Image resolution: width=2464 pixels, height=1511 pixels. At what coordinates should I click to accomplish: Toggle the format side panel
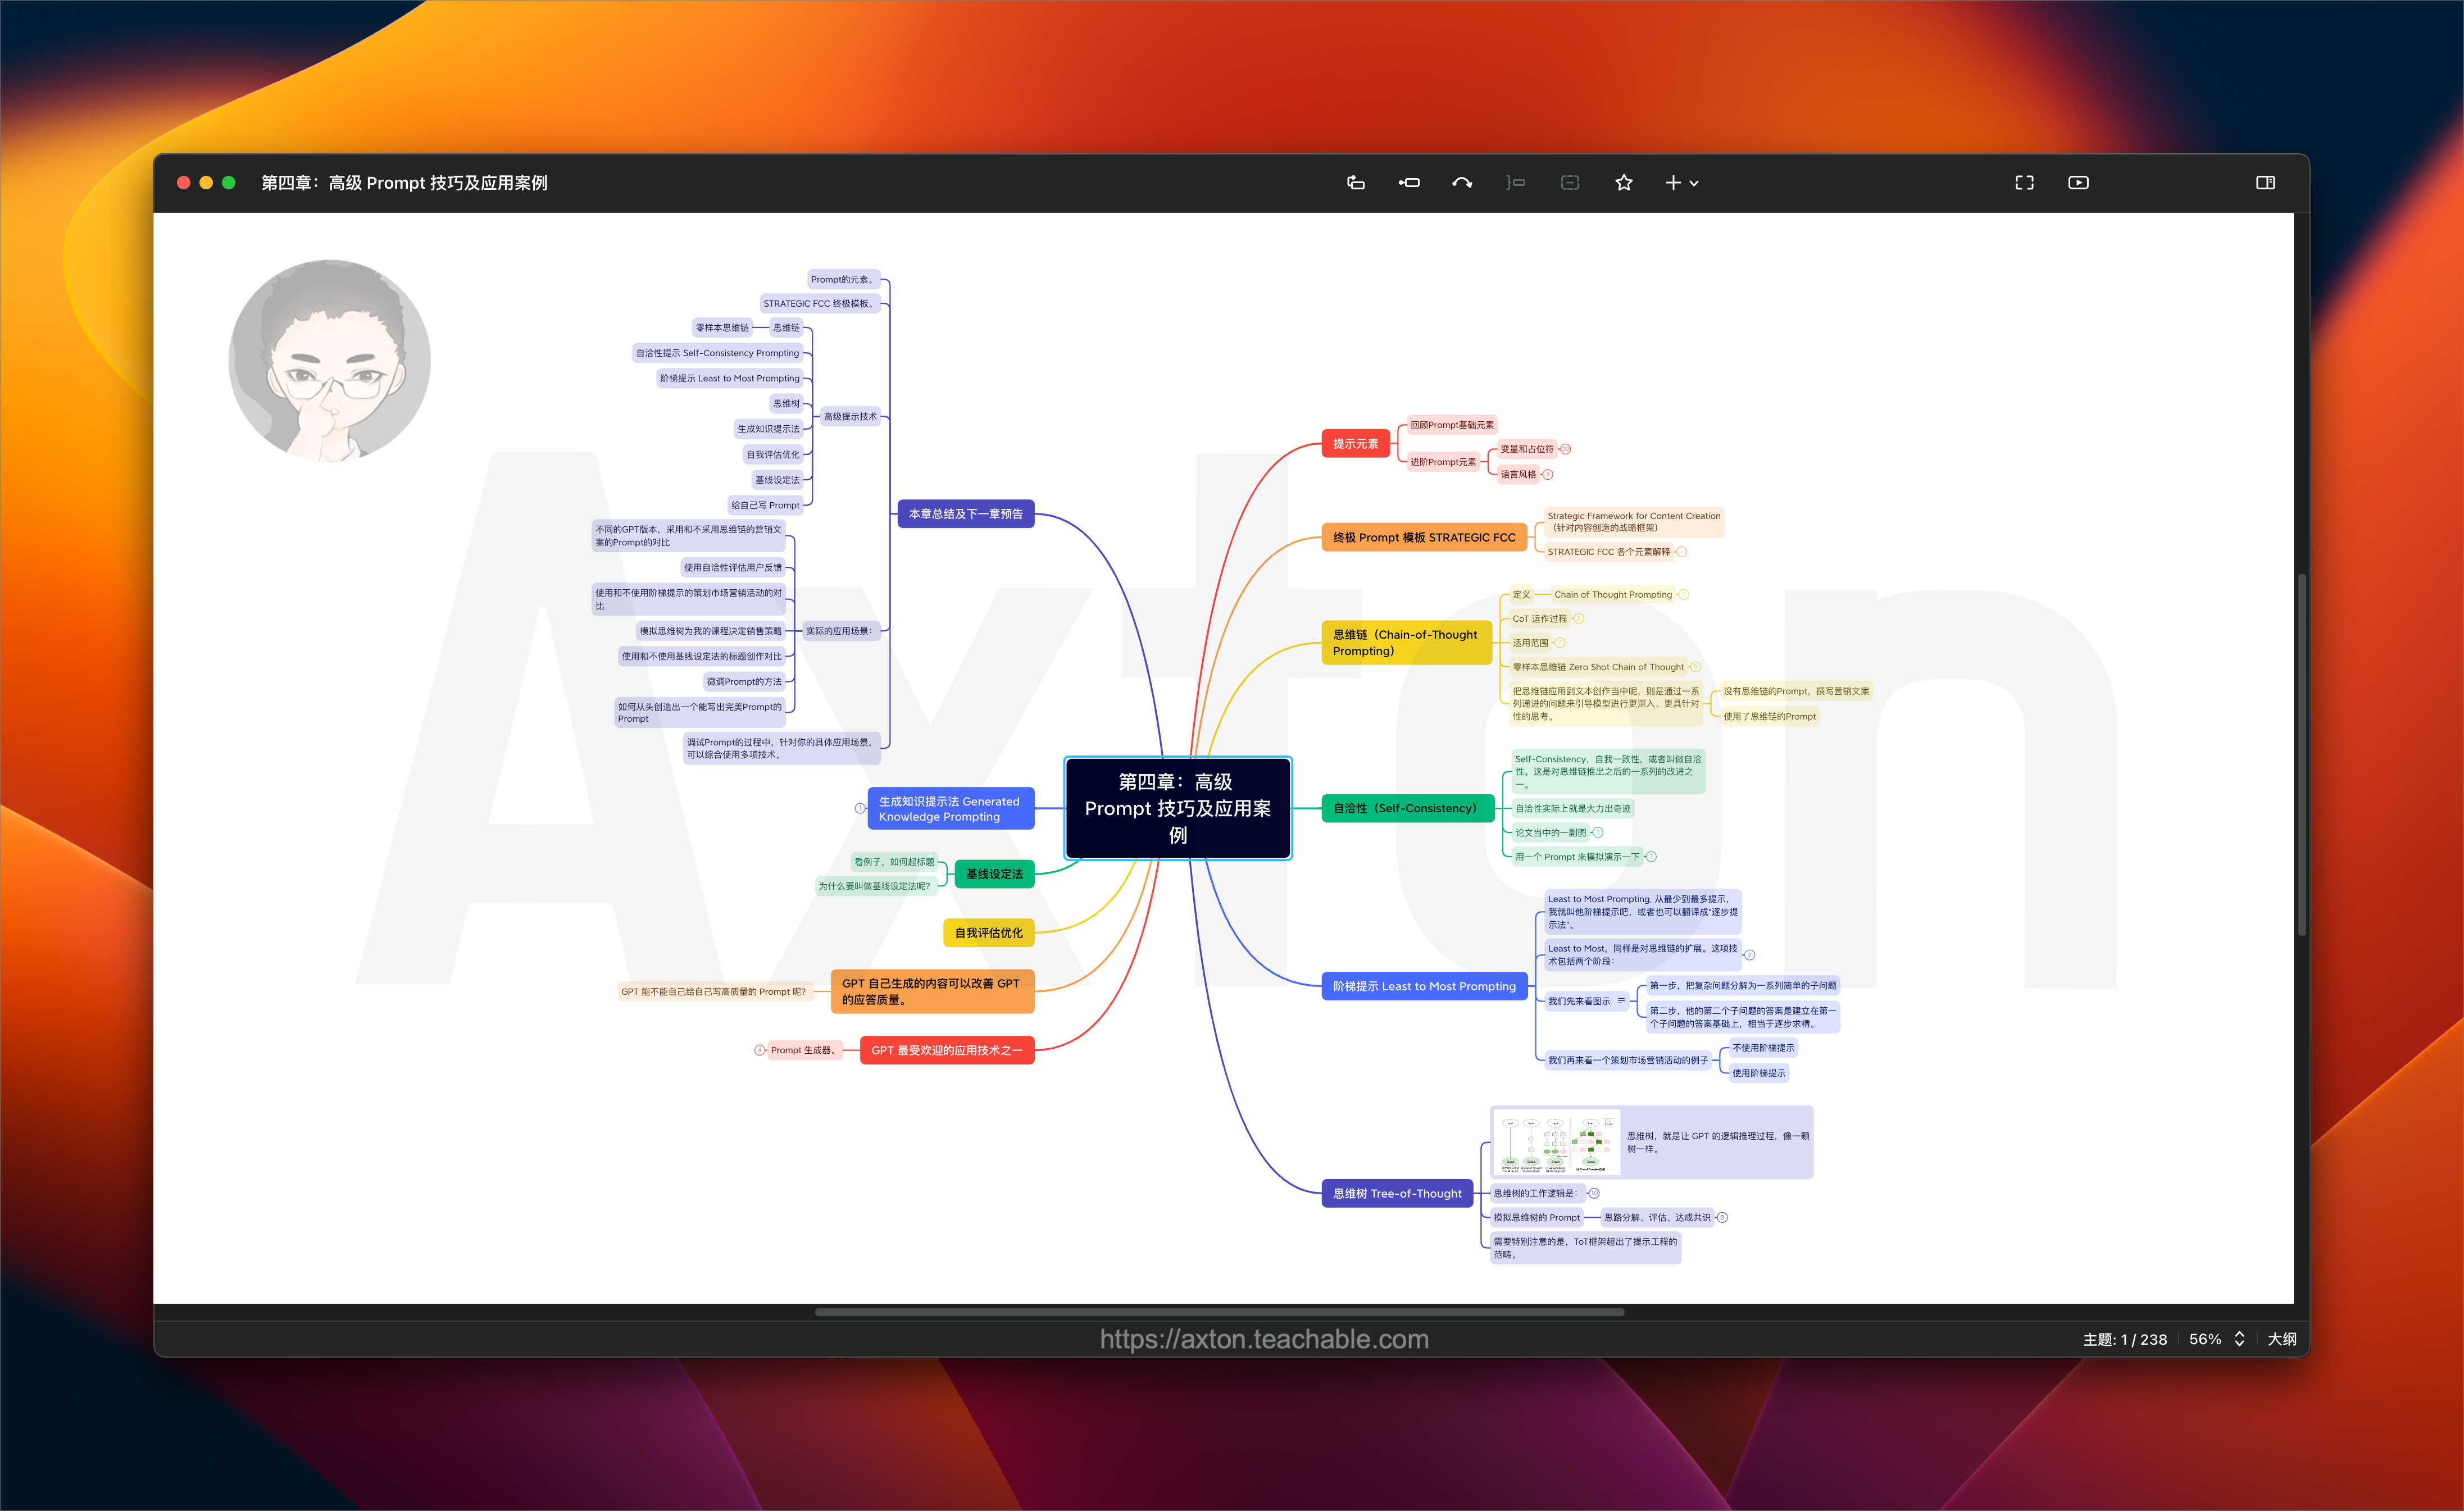coord(2265,182)
